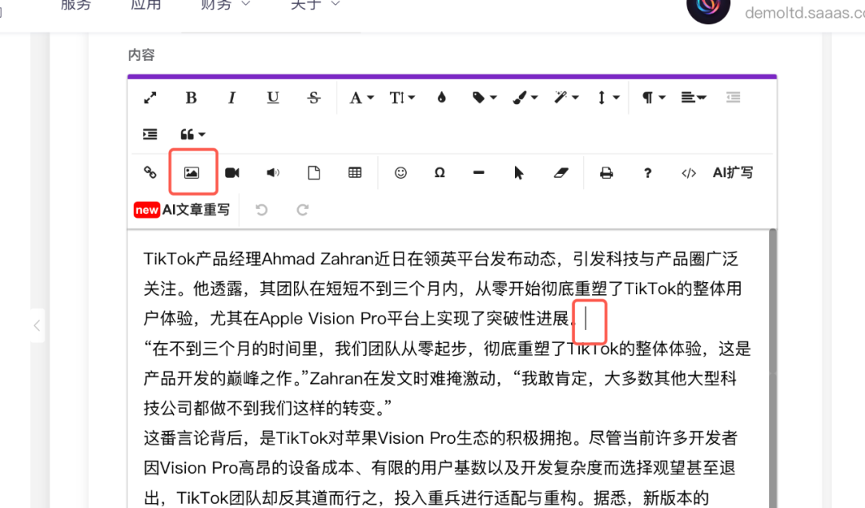
Task: Open editor help question mark
Action: [648, 173]
